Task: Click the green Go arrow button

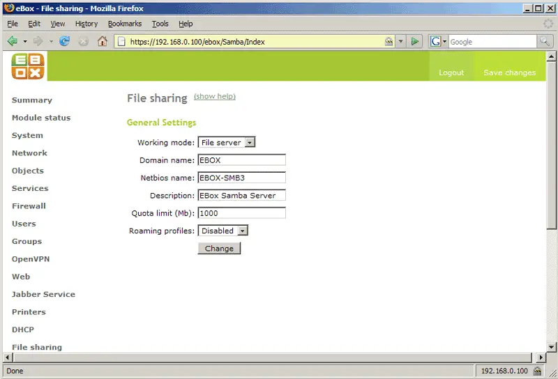Action: pyautogui.click(x=414, y=42)
